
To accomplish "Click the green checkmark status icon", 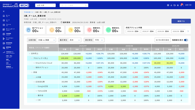I will [x=108, y=30].
